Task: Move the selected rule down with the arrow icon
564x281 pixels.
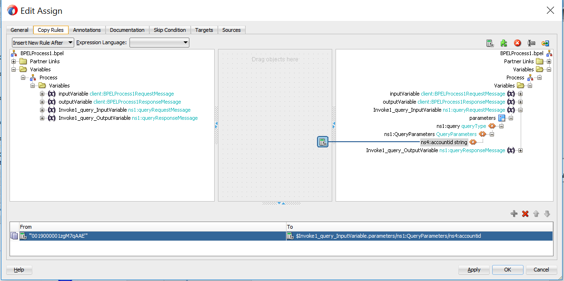Action: [547, 213]
